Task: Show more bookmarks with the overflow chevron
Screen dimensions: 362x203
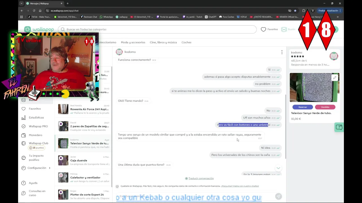Action: click(x=338, y=17)
